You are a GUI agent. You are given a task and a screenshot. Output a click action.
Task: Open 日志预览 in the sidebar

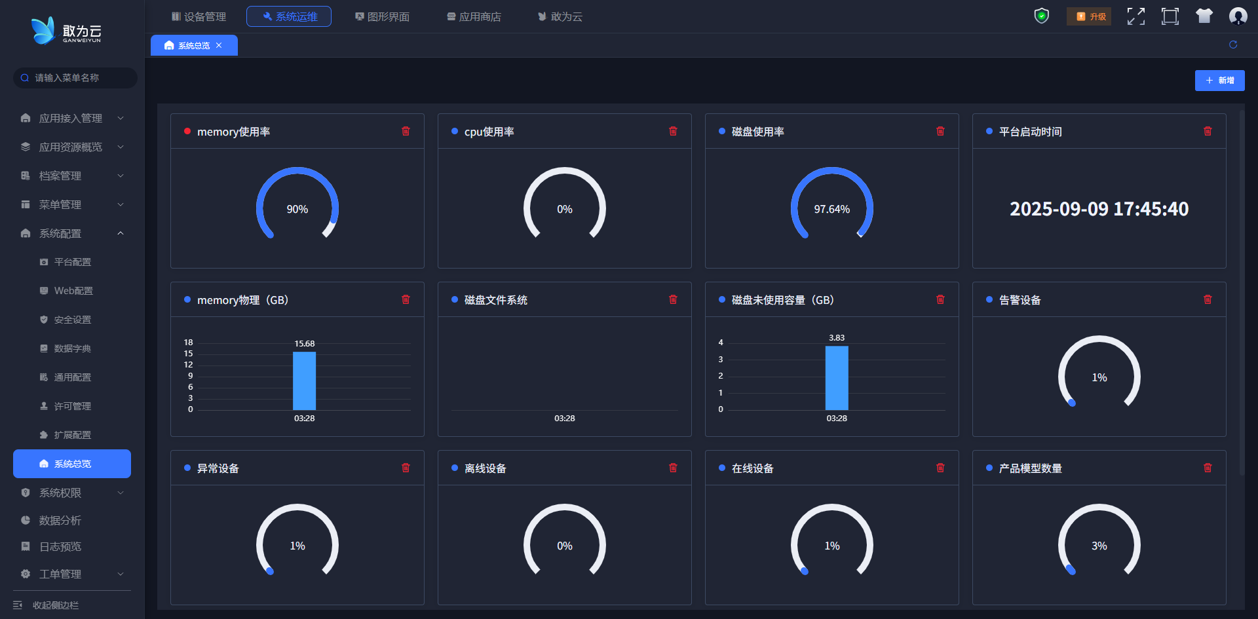click(72, 546)
